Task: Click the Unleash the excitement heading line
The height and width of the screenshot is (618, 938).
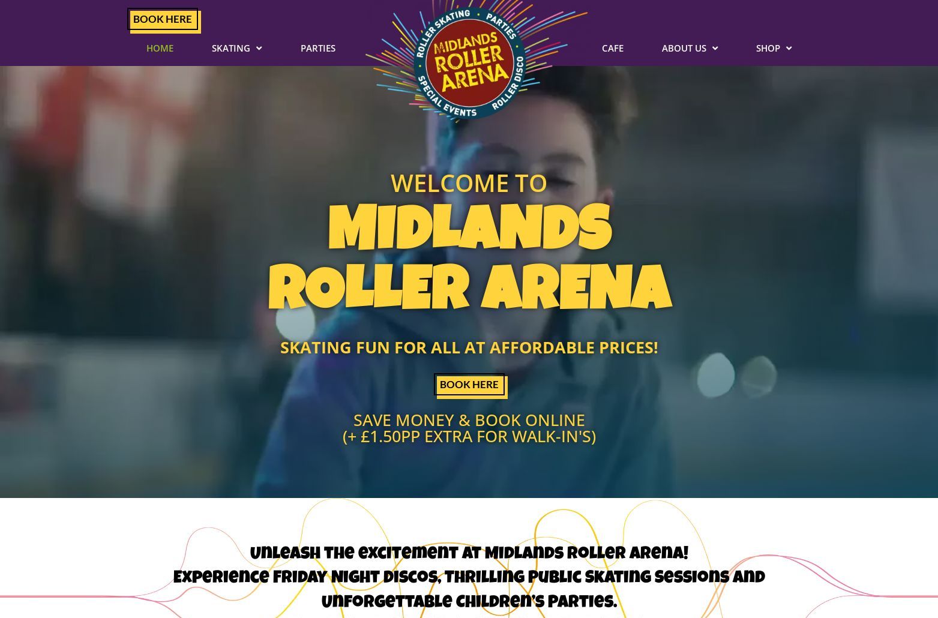Action: (469, 553)
